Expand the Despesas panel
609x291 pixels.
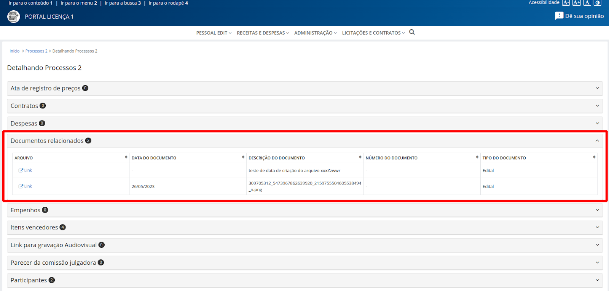pos(304,123)
